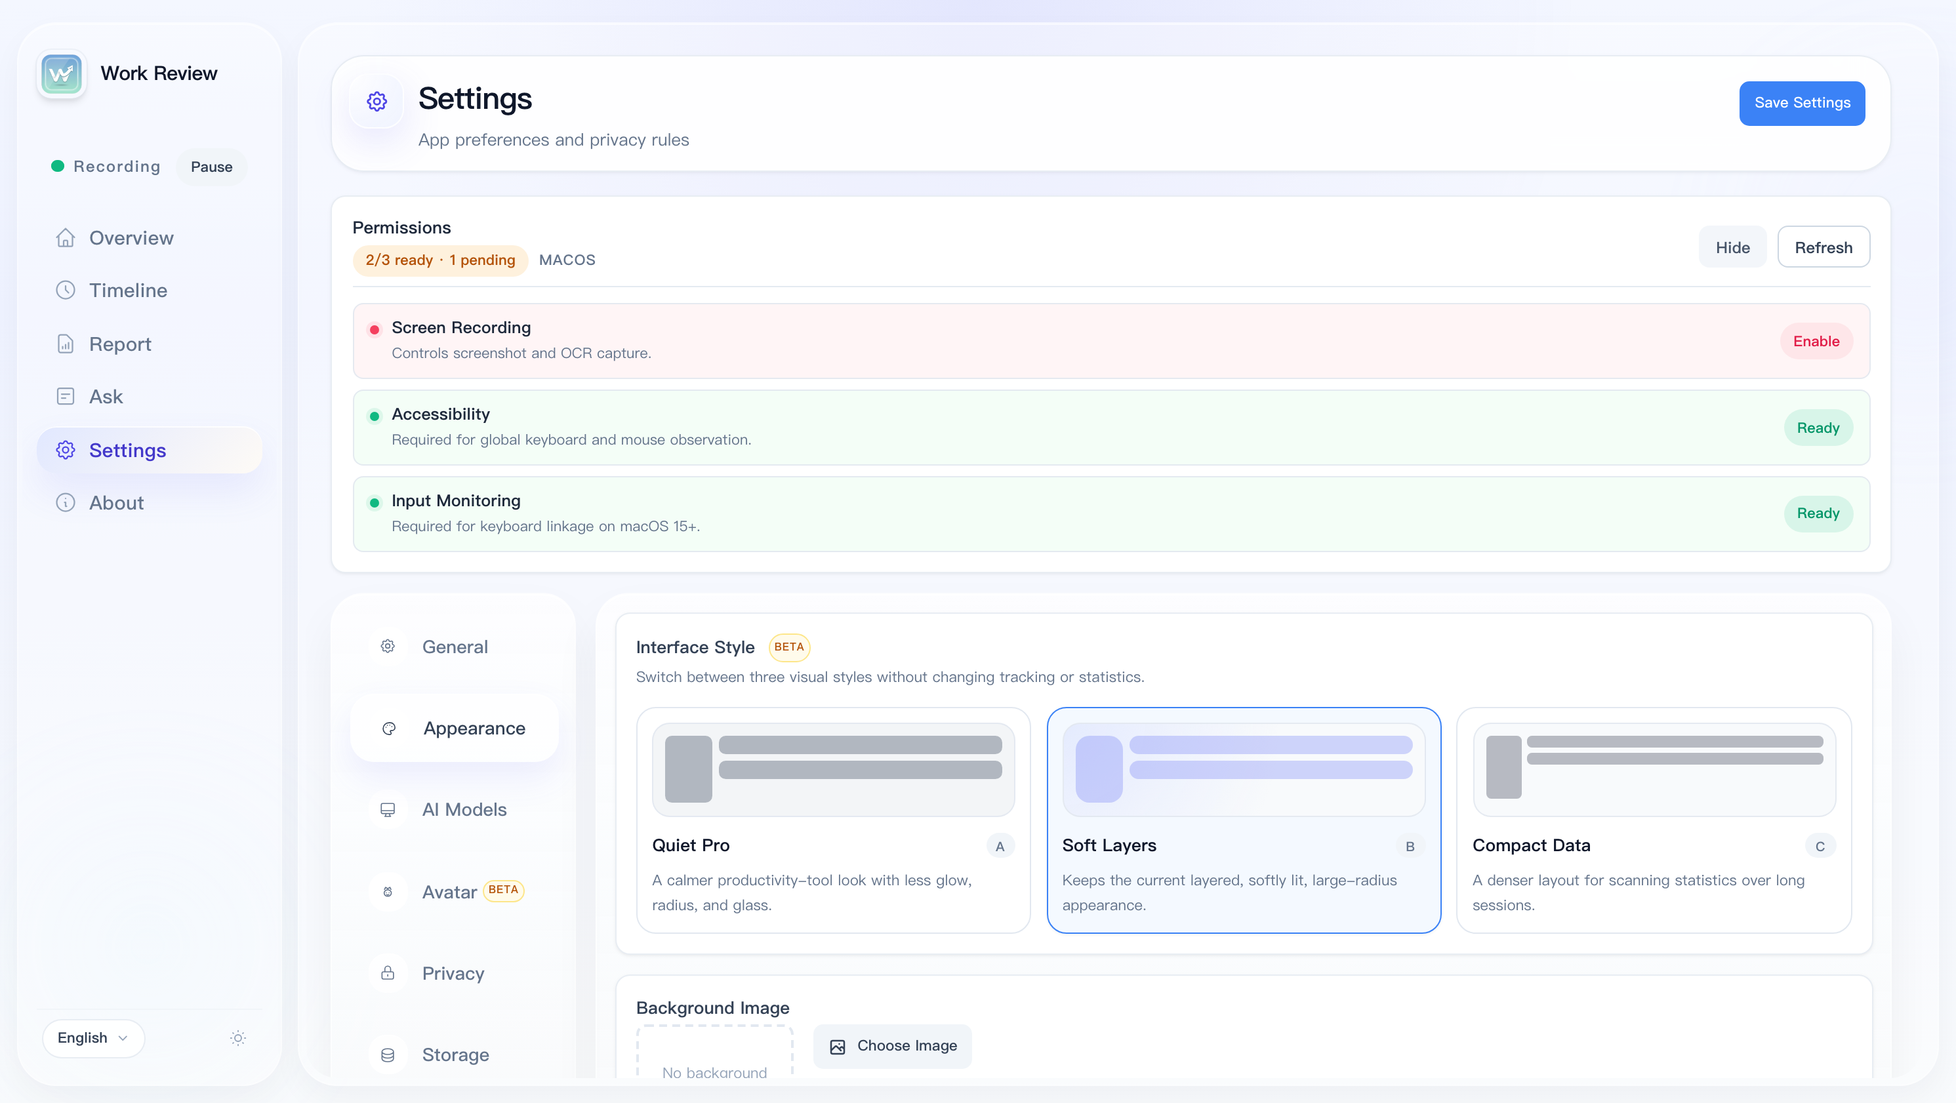Hide the Permissions panel
Screen dimensions: 1956x1103
pyautogui.click(x=1733, y=247)
